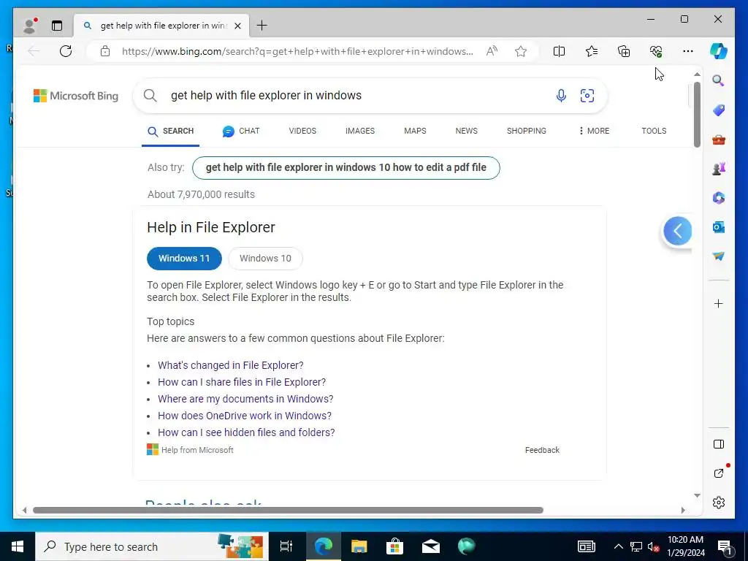The image size is (748, 561).
Task: Open What's changed in File Explorer link
Action: pos(230,365)
